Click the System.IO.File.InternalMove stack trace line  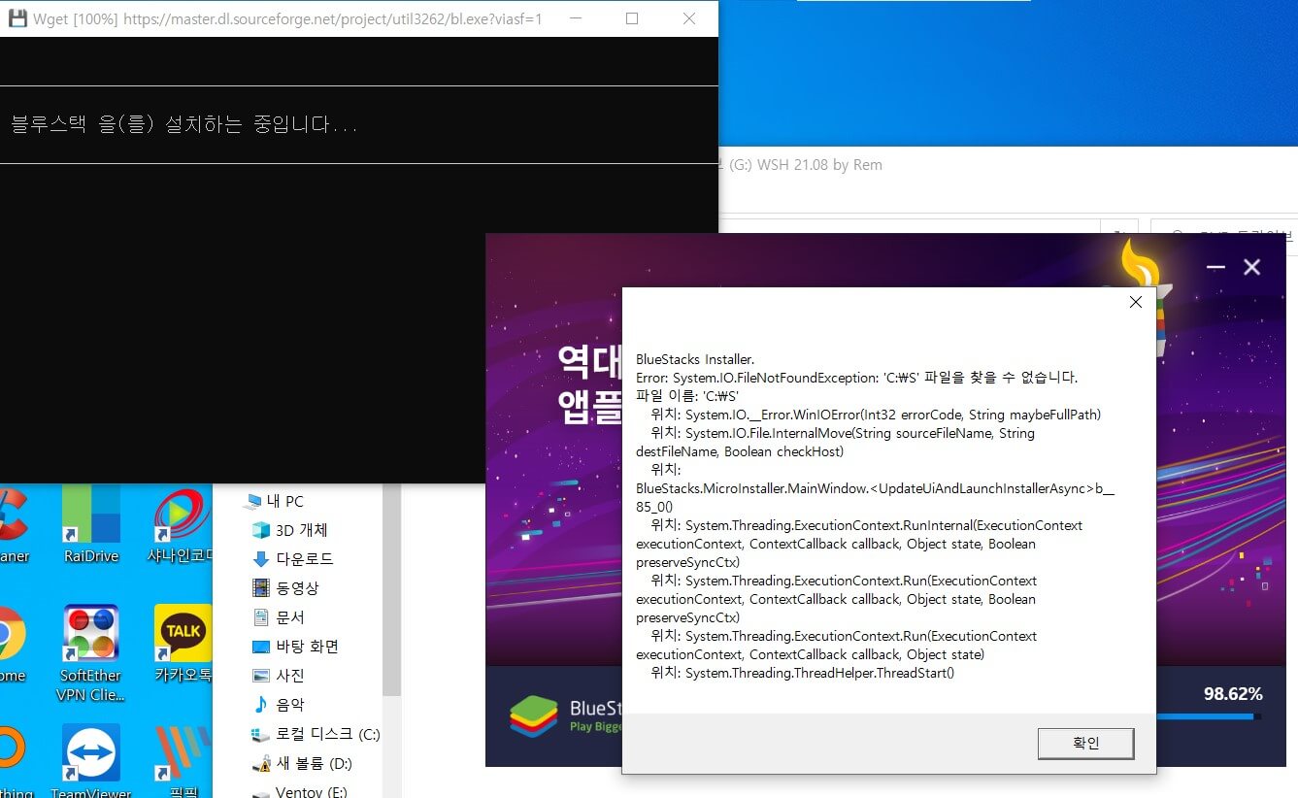[x=836, y=443]
